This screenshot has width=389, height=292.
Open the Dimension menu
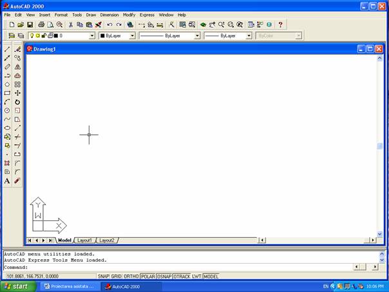pos(109,14)
